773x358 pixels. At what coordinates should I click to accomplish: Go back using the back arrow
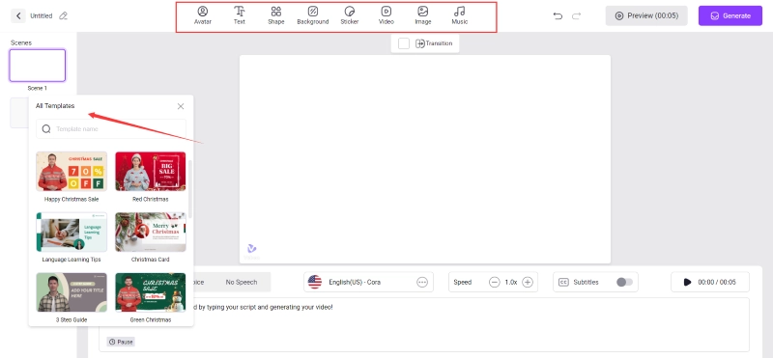coord(18,15)
